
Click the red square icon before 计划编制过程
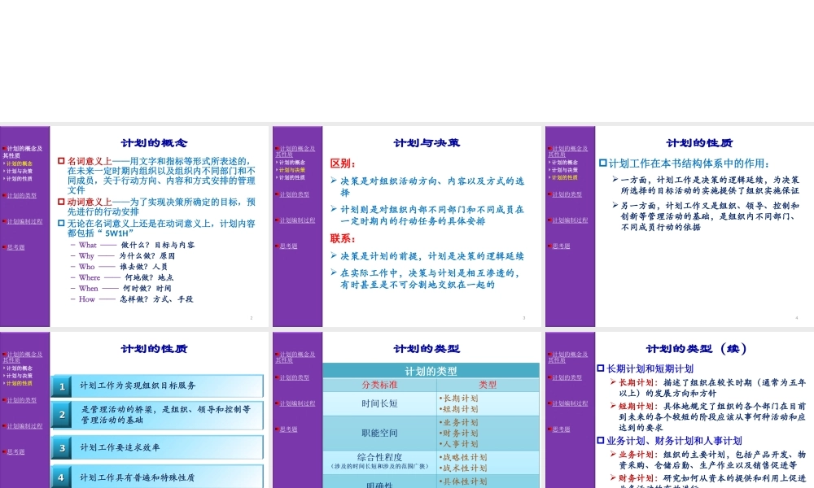pyautogui.click(x=5, y=220)
